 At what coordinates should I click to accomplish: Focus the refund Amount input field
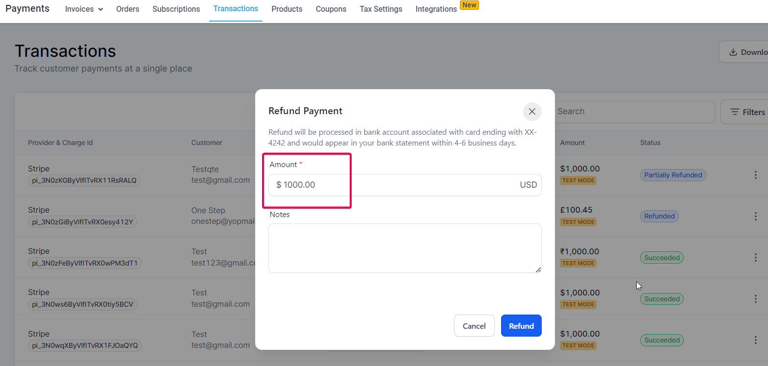(x=405, y=185)
